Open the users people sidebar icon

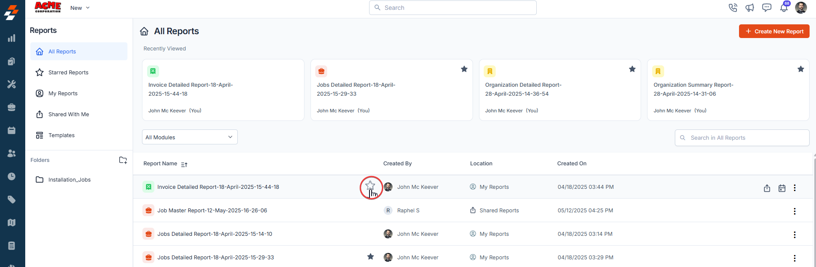pos(12,153)
